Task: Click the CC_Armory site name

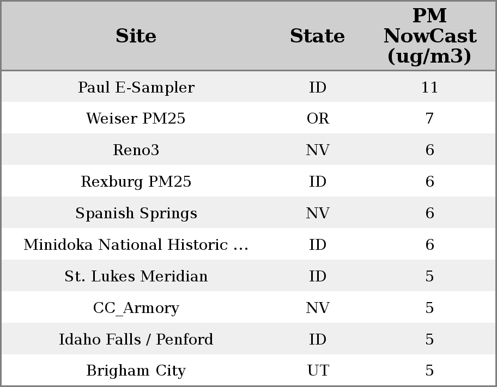Action: coord(136,308)
